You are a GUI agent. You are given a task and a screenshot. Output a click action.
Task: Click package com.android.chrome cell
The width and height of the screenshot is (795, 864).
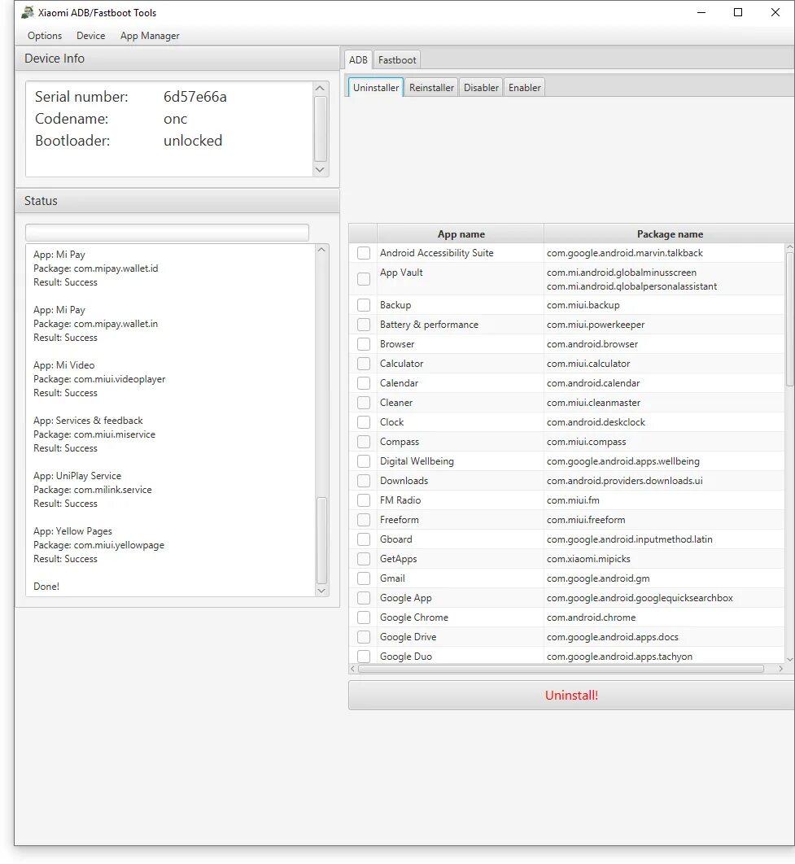664,617
